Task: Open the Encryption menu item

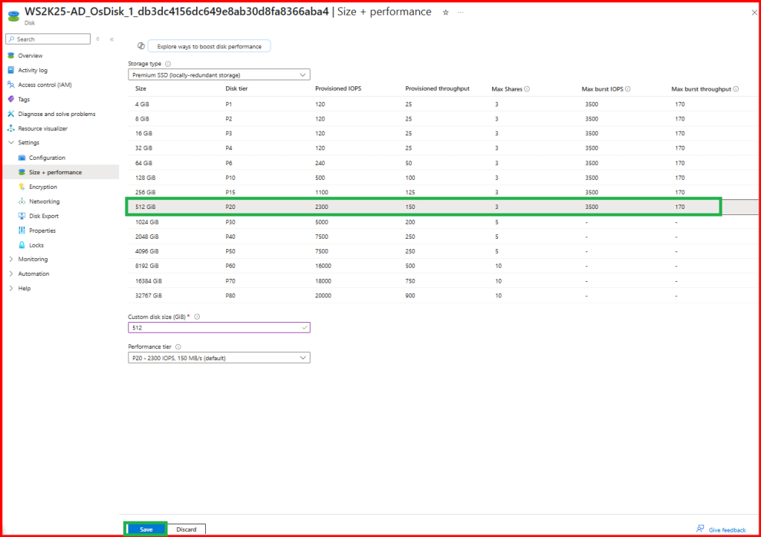Action: [43, 187]
